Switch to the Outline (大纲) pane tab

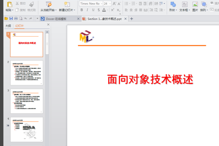click(x=8, y=26)
